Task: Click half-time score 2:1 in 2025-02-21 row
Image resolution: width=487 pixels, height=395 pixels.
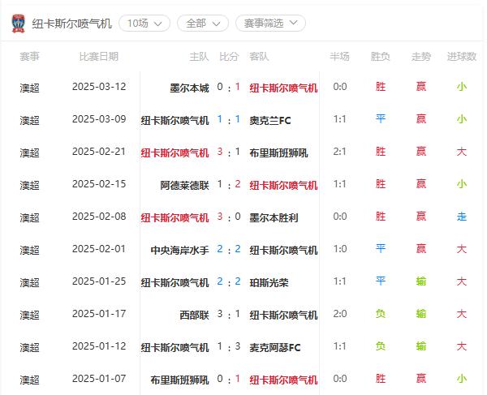Action: 340,152
